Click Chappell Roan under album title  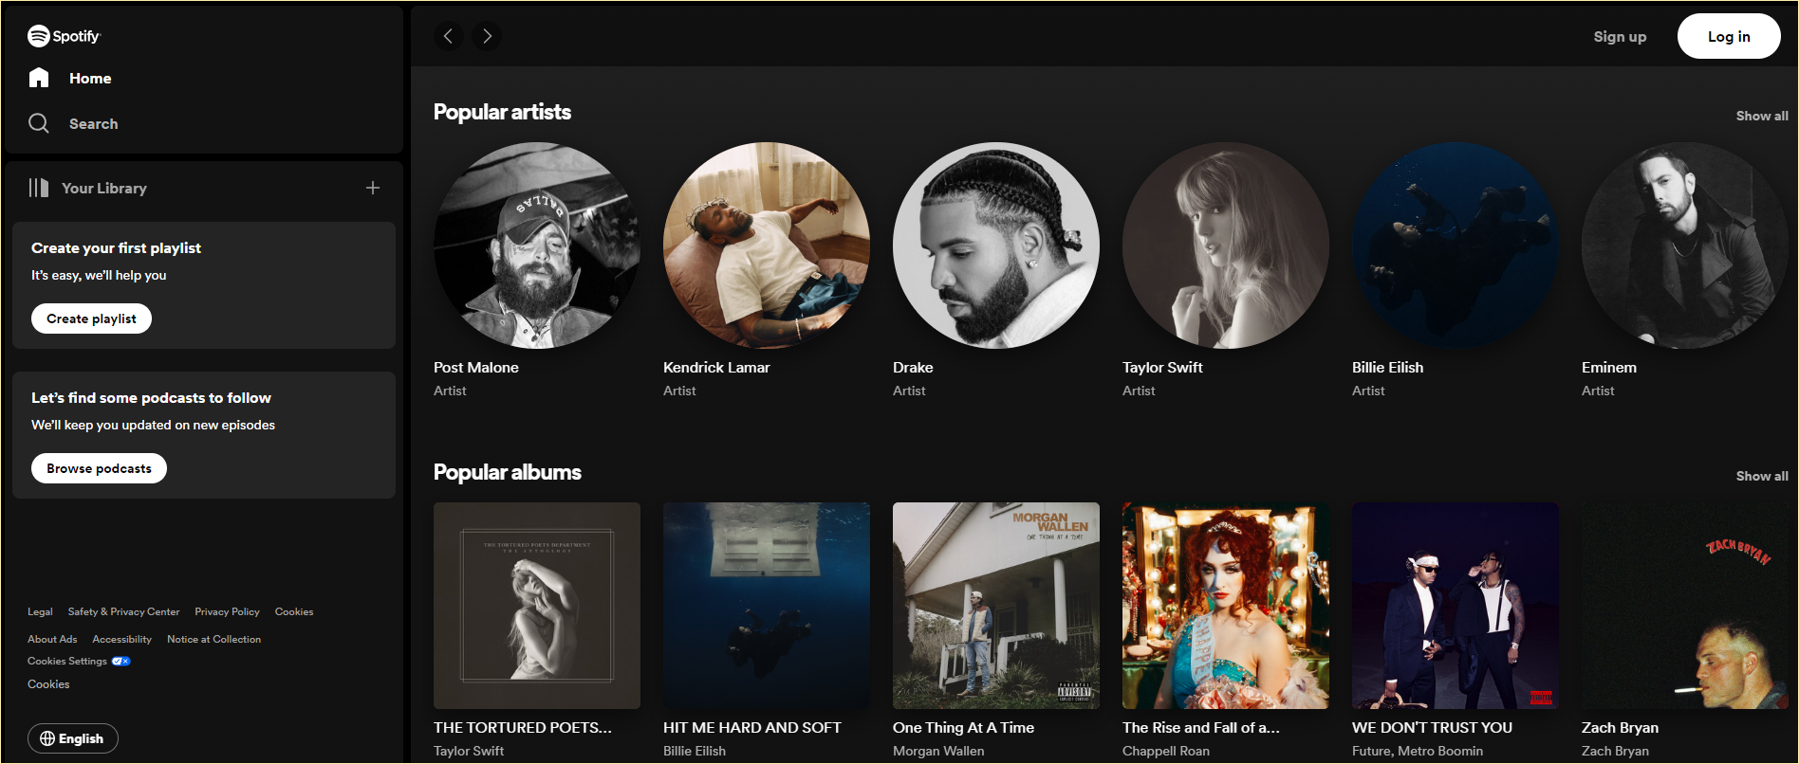(1166, 751)
